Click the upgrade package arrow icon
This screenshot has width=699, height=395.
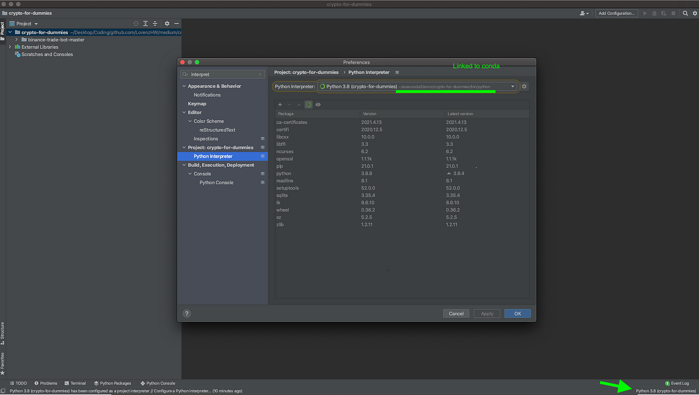[299, 105]
